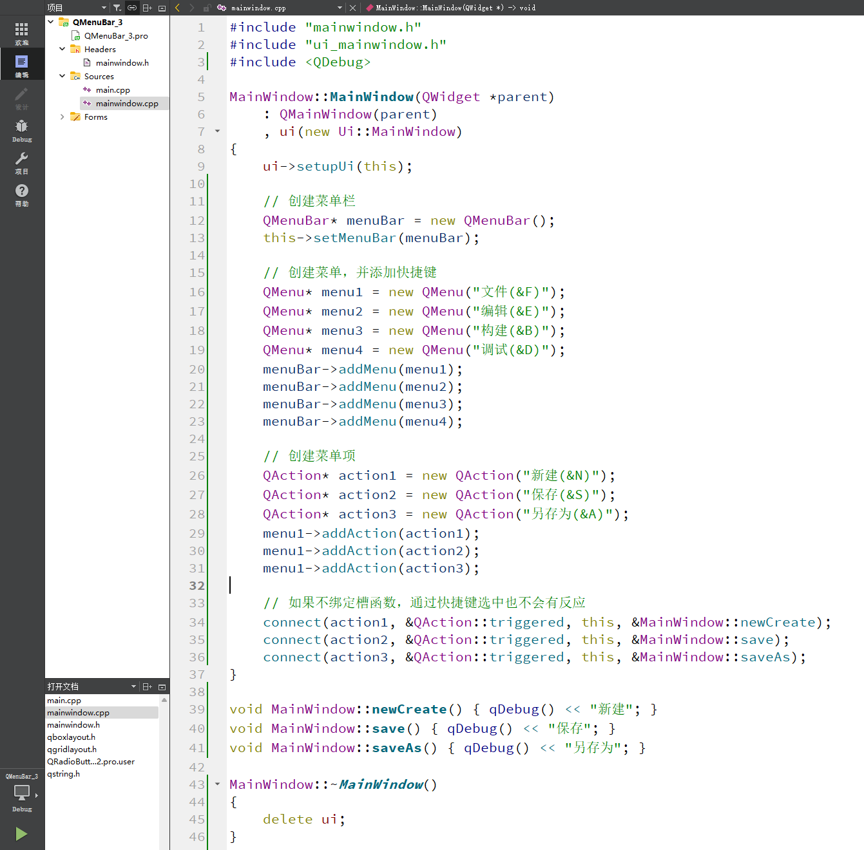
Task: Click the open documents list scrollbar
Action: (x=164, y=771)
